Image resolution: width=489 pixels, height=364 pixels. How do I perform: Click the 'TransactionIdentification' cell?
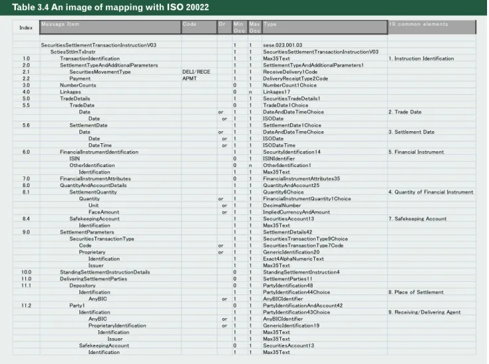tap(90, 59)
